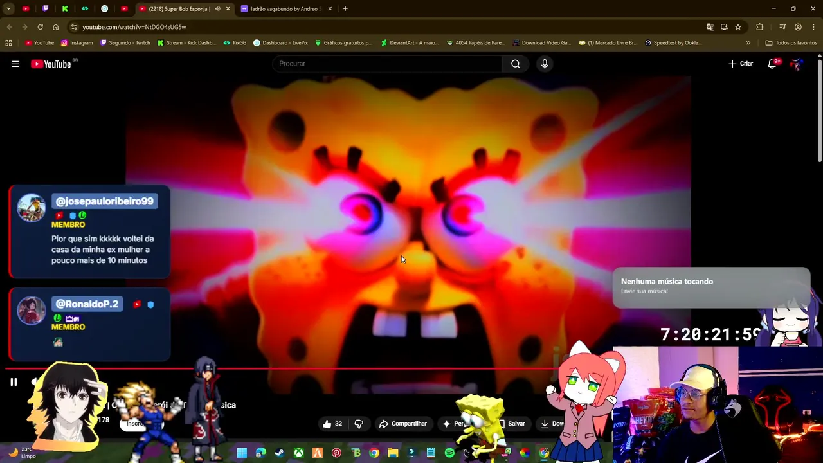Open the Mercado Livre bookmark

tap(608, 43)
